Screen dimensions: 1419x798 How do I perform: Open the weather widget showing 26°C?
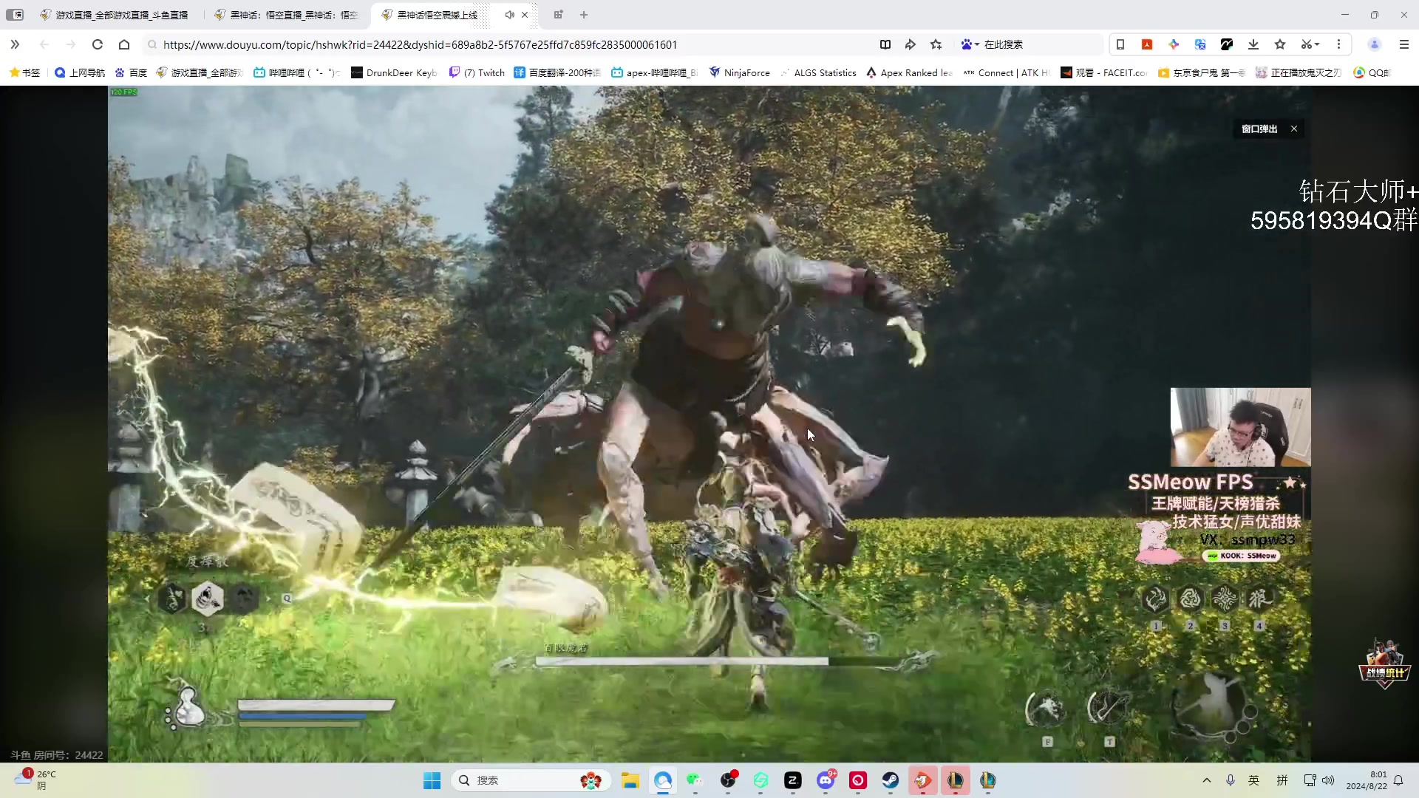tap(35, 780)
